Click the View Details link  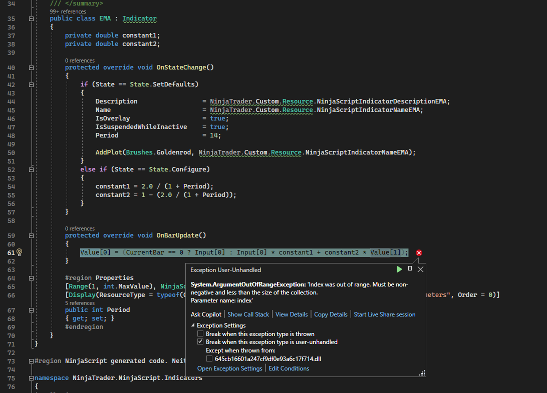[292, 314]
